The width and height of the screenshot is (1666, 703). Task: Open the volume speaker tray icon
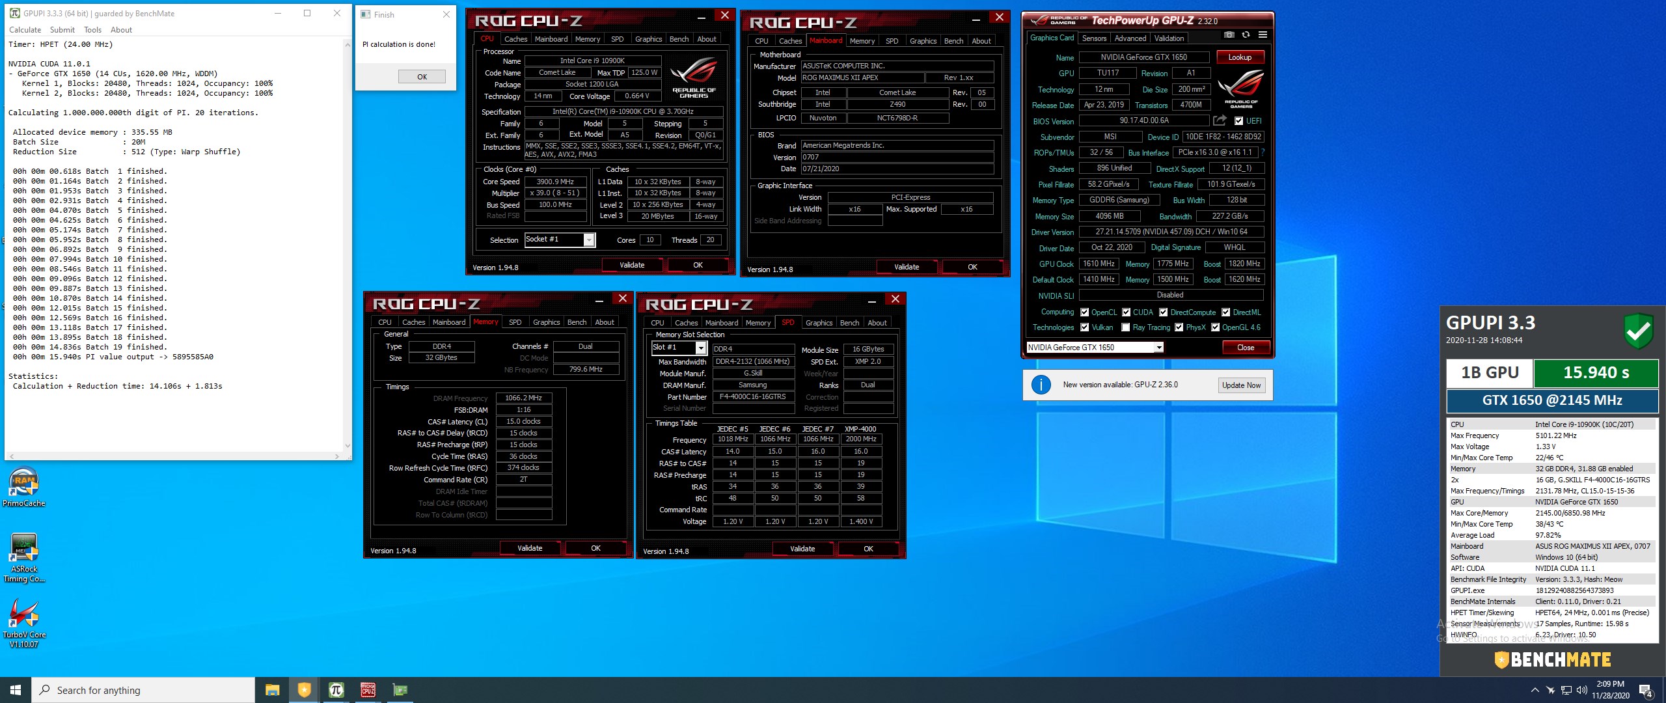click(x=1582, y=690)
